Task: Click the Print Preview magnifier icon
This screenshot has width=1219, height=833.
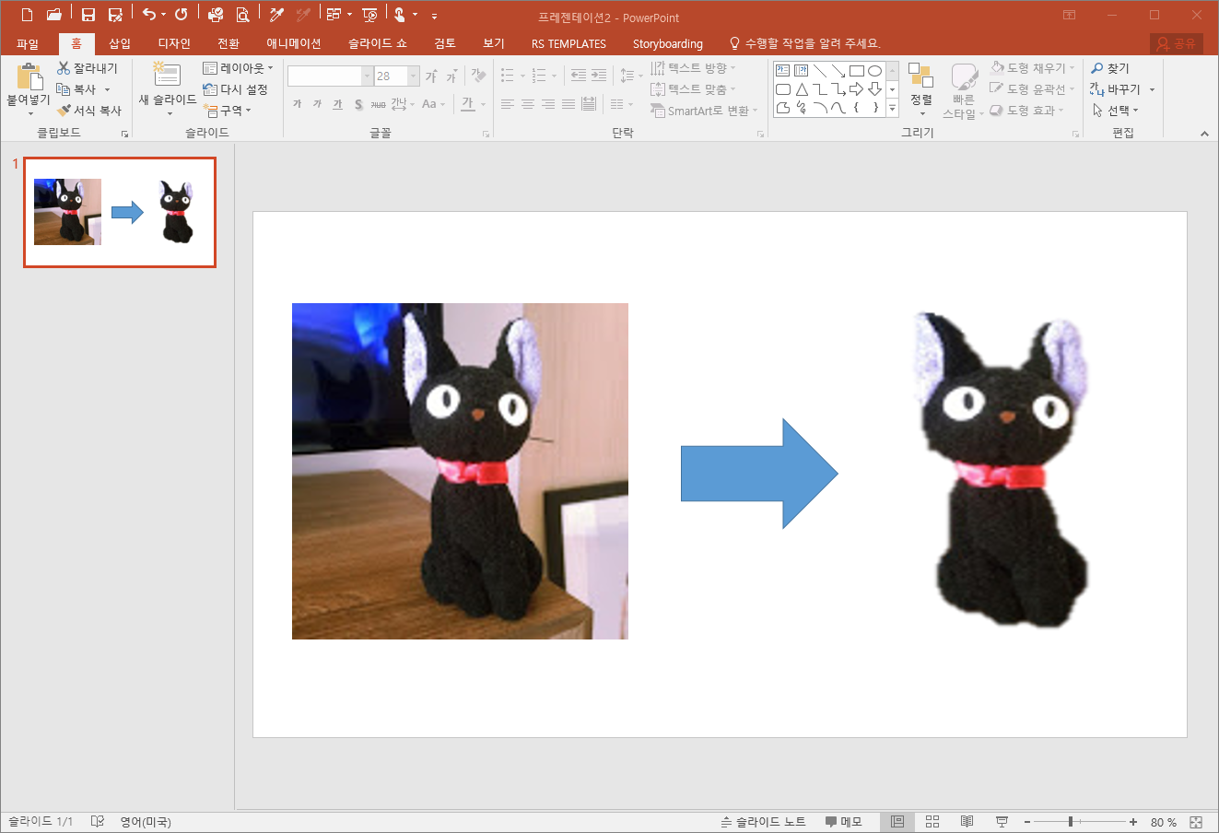Action: (x=242, y=15)
